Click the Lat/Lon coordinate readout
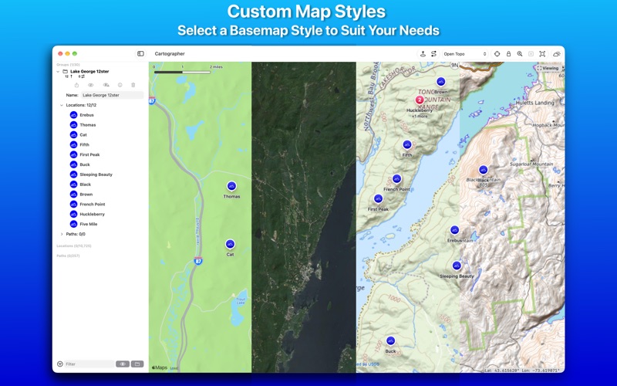The image size is (617, 386). click(x=522, y=370)
